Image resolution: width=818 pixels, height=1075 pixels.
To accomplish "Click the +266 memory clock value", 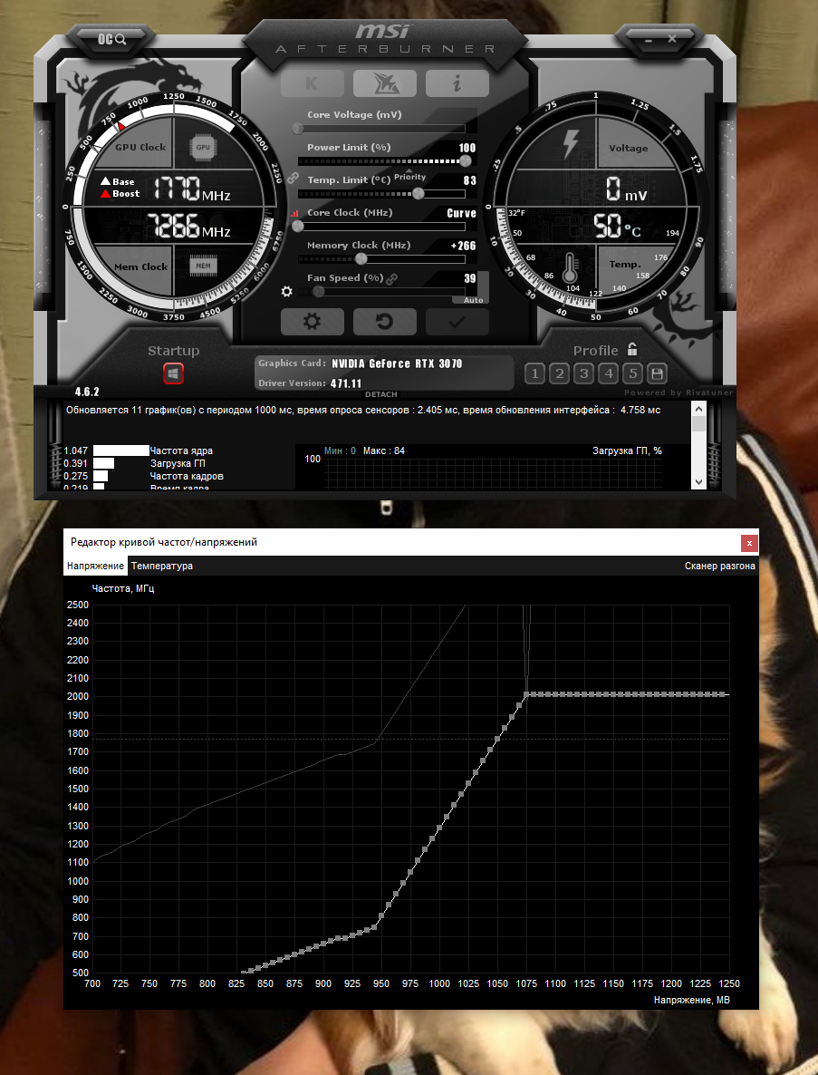I will 463,246.
